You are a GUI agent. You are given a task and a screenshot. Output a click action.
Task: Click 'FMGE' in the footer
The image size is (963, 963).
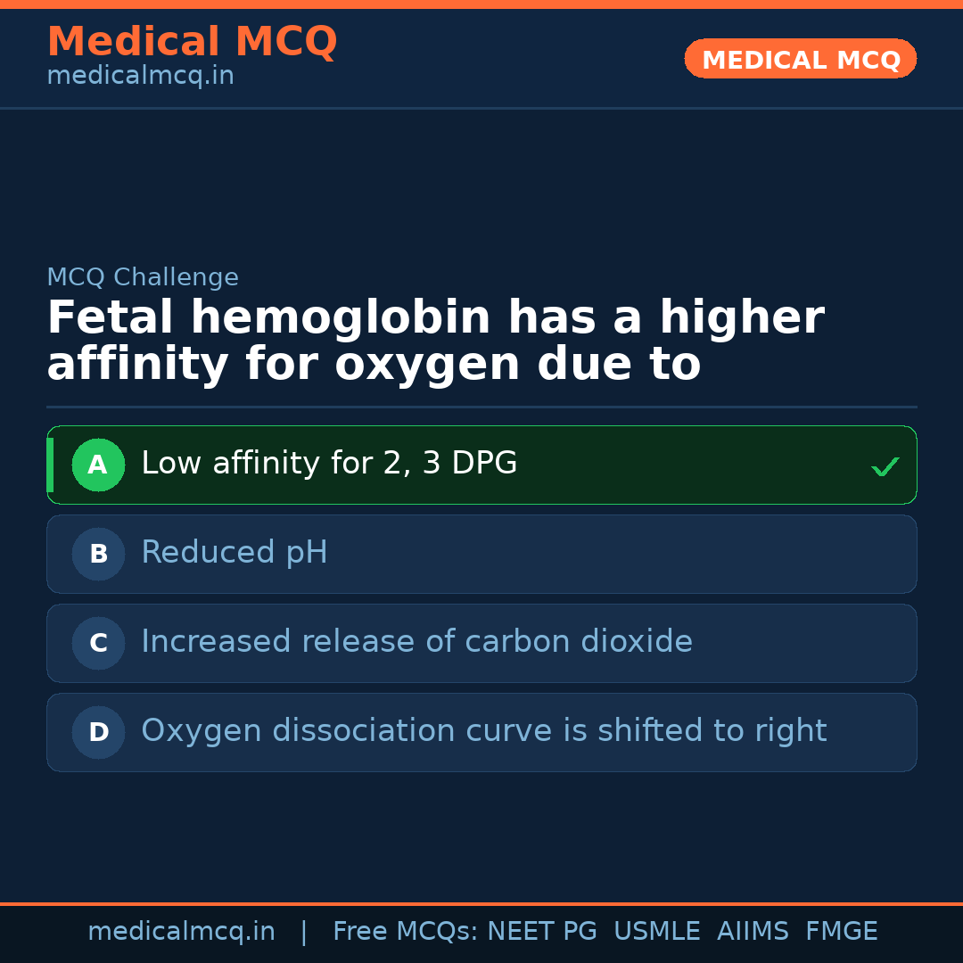pos(841,932)
